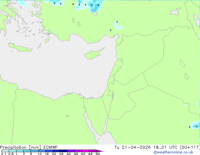Pick the purple swatch between 35 and 40
The width and height of the screenshot is (200, 155).
tap(78, 151)
